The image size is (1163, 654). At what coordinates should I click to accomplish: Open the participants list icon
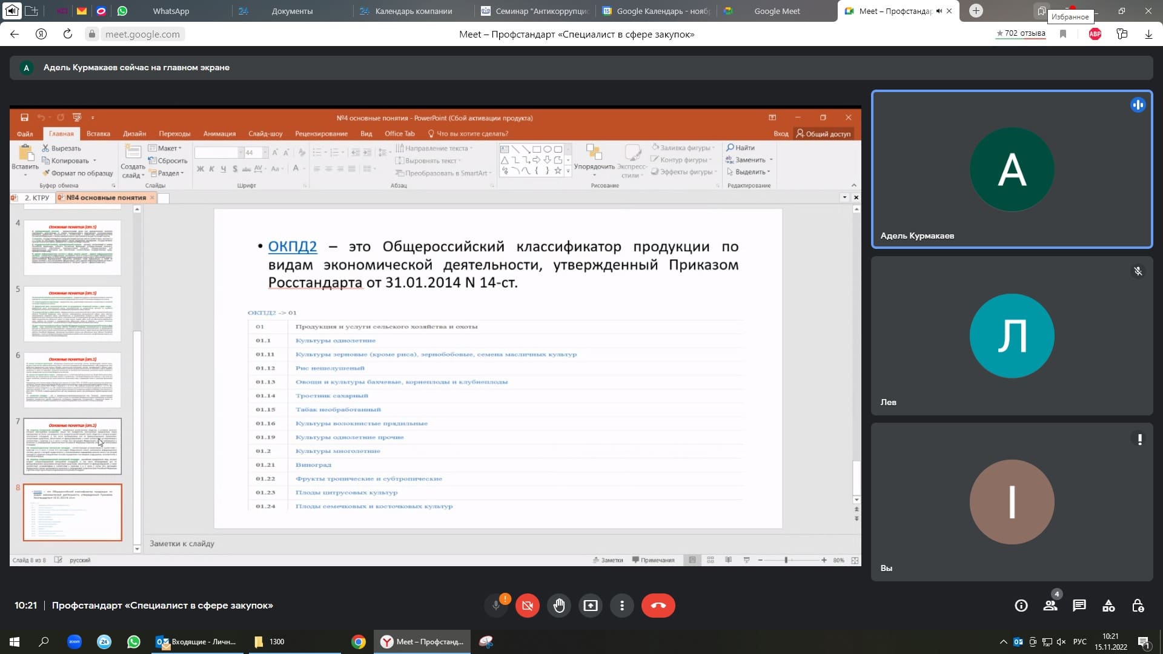point(1050,606)
